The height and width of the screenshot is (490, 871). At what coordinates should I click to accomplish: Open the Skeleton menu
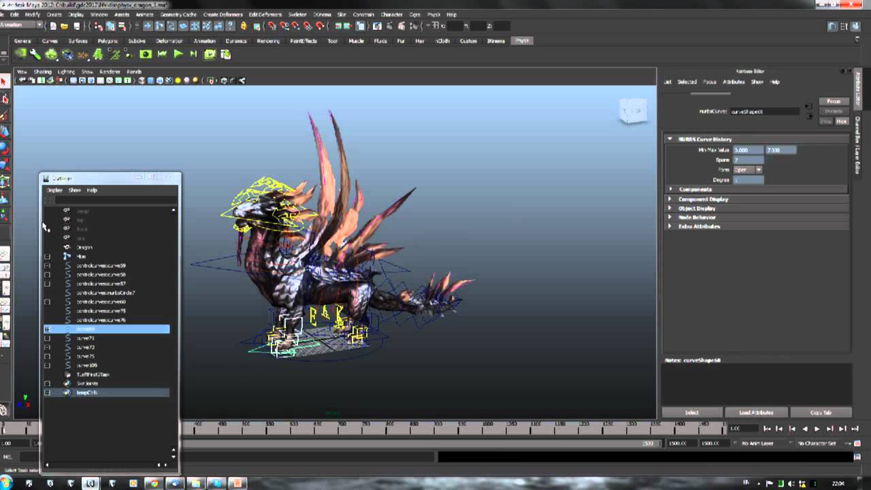click(297, 14)
